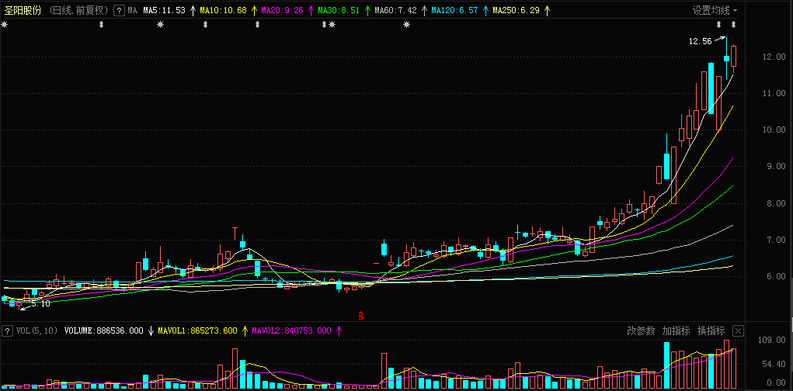Click the rightmost double-arrow marker at top

[x=733, y=26]
